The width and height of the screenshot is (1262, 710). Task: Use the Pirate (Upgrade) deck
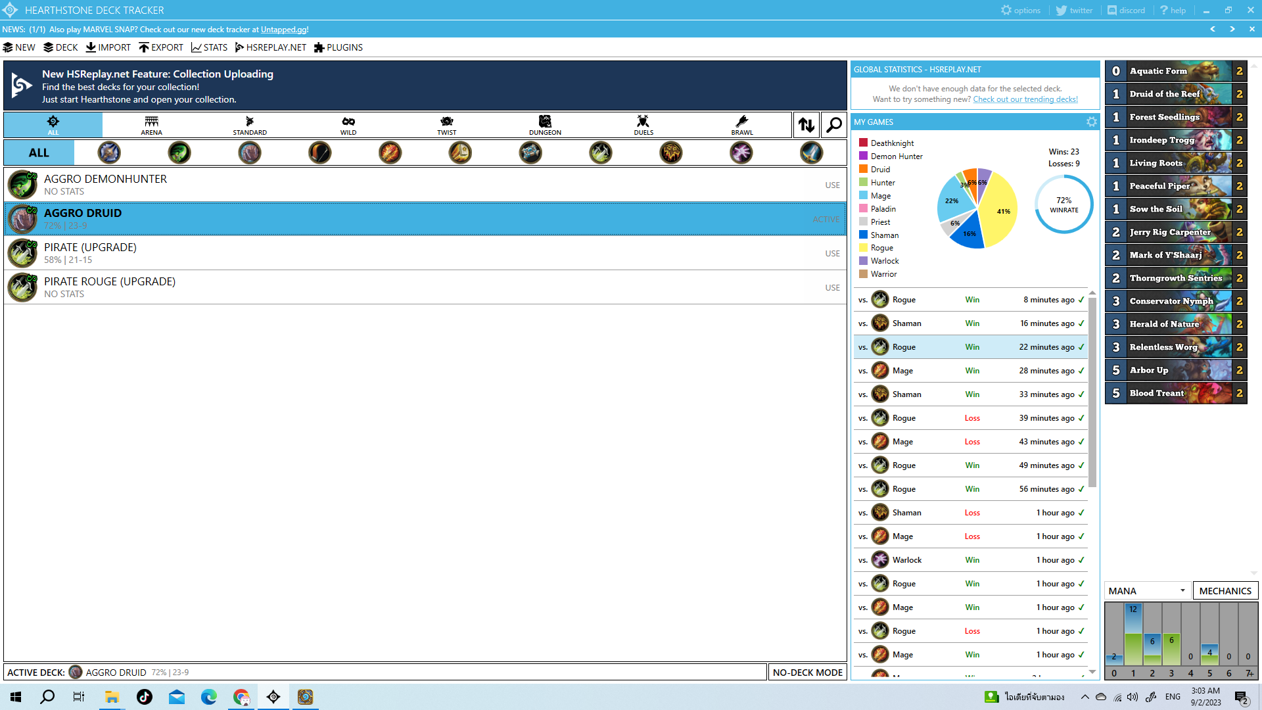click(x=832, y=253)
